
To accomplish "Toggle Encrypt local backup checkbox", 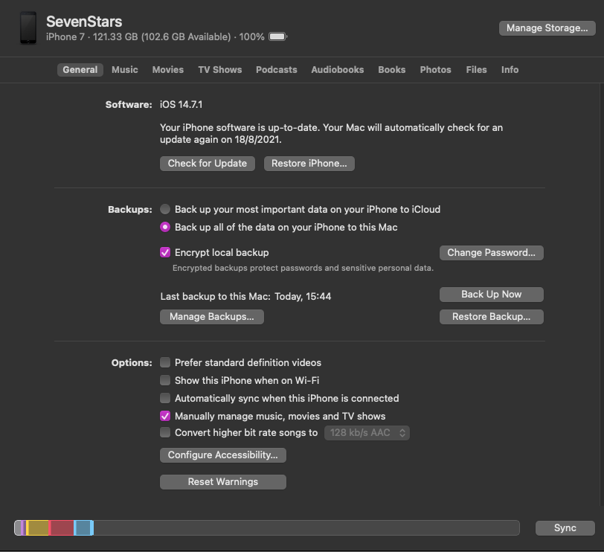I will [x=165, y=253].
